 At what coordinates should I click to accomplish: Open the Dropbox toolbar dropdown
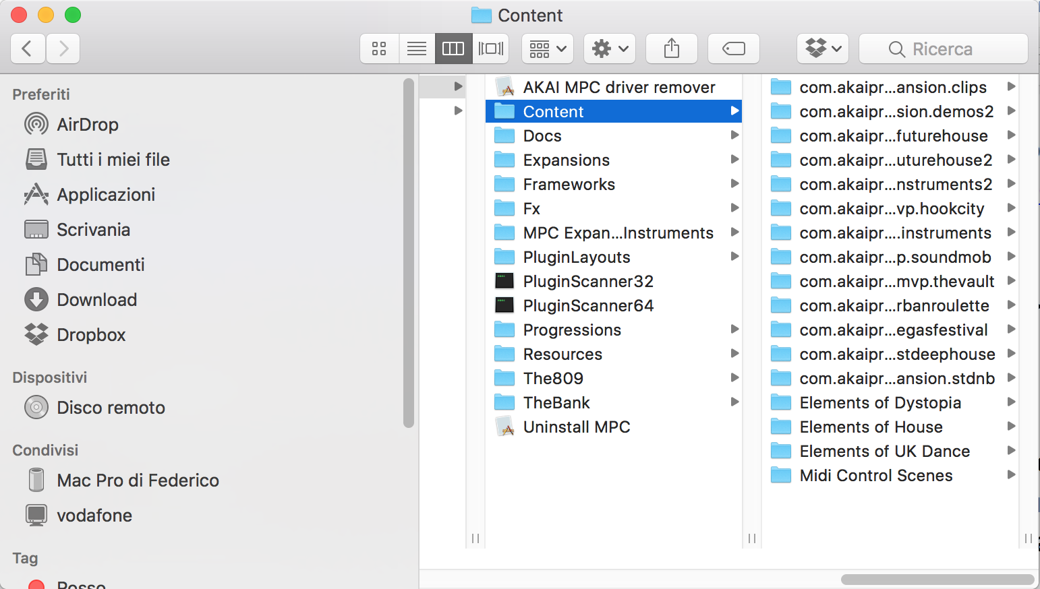click(x=823, y=49)
